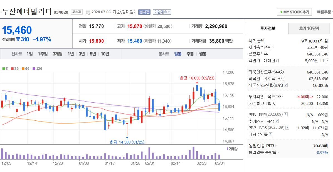Expand the 빠른주문 dropdown
The height and width of the screenshot is (172, 333).
(325, 12)
